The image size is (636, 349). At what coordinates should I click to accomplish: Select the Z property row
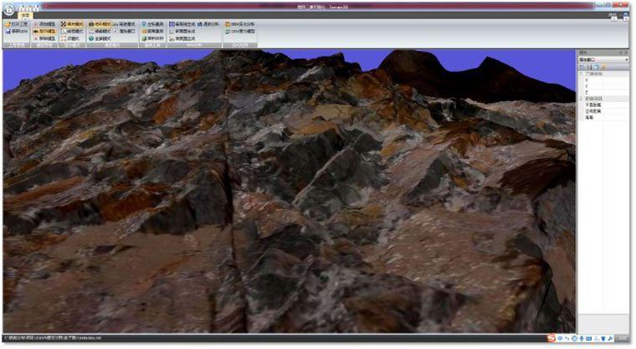(x=603, y=93)
